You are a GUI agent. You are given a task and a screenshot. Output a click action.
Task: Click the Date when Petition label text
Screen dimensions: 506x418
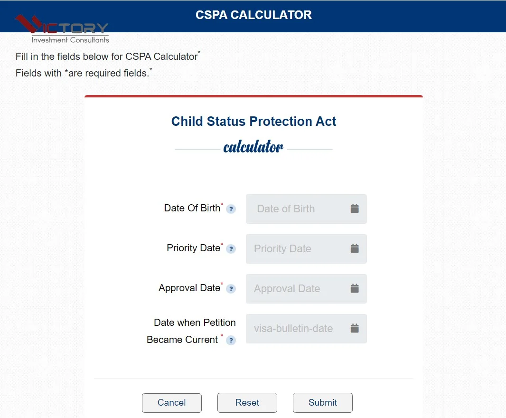195,323
